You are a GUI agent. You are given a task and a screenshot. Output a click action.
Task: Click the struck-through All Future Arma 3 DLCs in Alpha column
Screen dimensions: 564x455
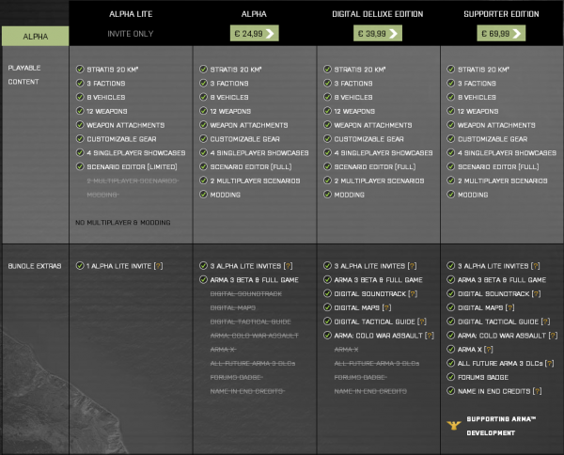pyautogui.click(x=253, y=364)
